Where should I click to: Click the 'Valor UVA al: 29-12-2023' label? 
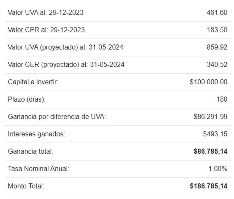point(46,13)
